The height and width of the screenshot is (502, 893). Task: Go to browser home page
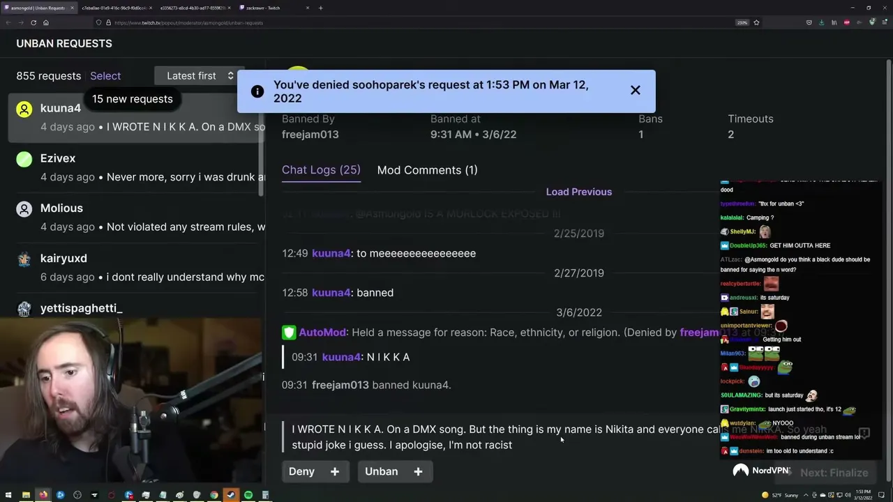point(46,22)
